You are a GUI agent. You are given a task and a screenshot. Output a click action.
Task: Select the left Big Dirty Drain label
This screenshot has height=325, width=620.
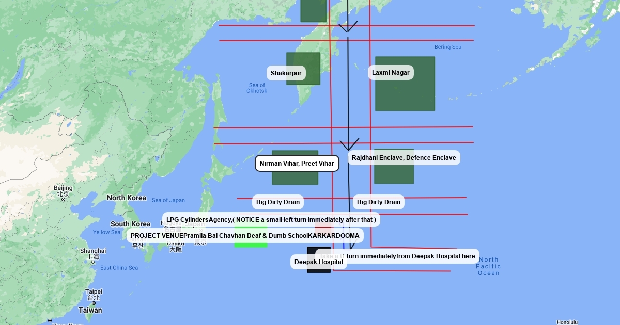click(277, 202)
